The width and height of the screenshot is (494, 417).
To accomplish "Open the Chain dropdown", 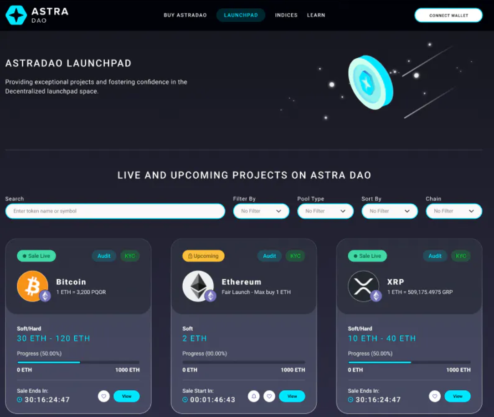I will click(x=454, y=211).
